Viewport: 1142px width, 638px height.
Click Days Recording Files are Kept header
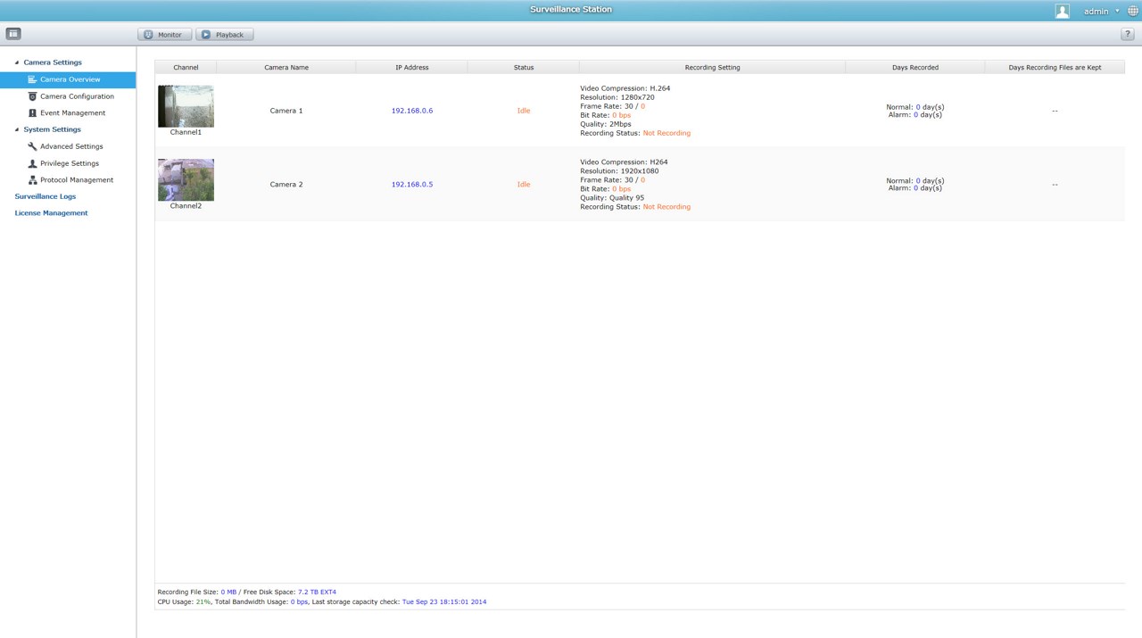pos(1055,67)
